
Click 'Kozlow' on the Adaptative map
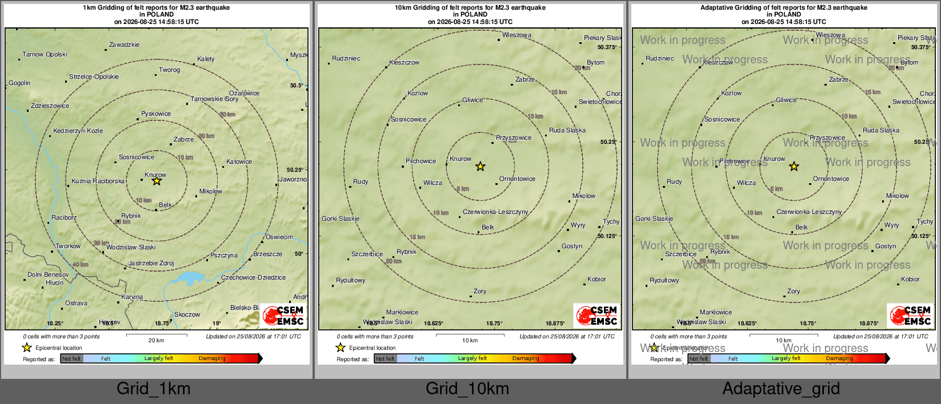pyautogui.click(x=731, y=93)
